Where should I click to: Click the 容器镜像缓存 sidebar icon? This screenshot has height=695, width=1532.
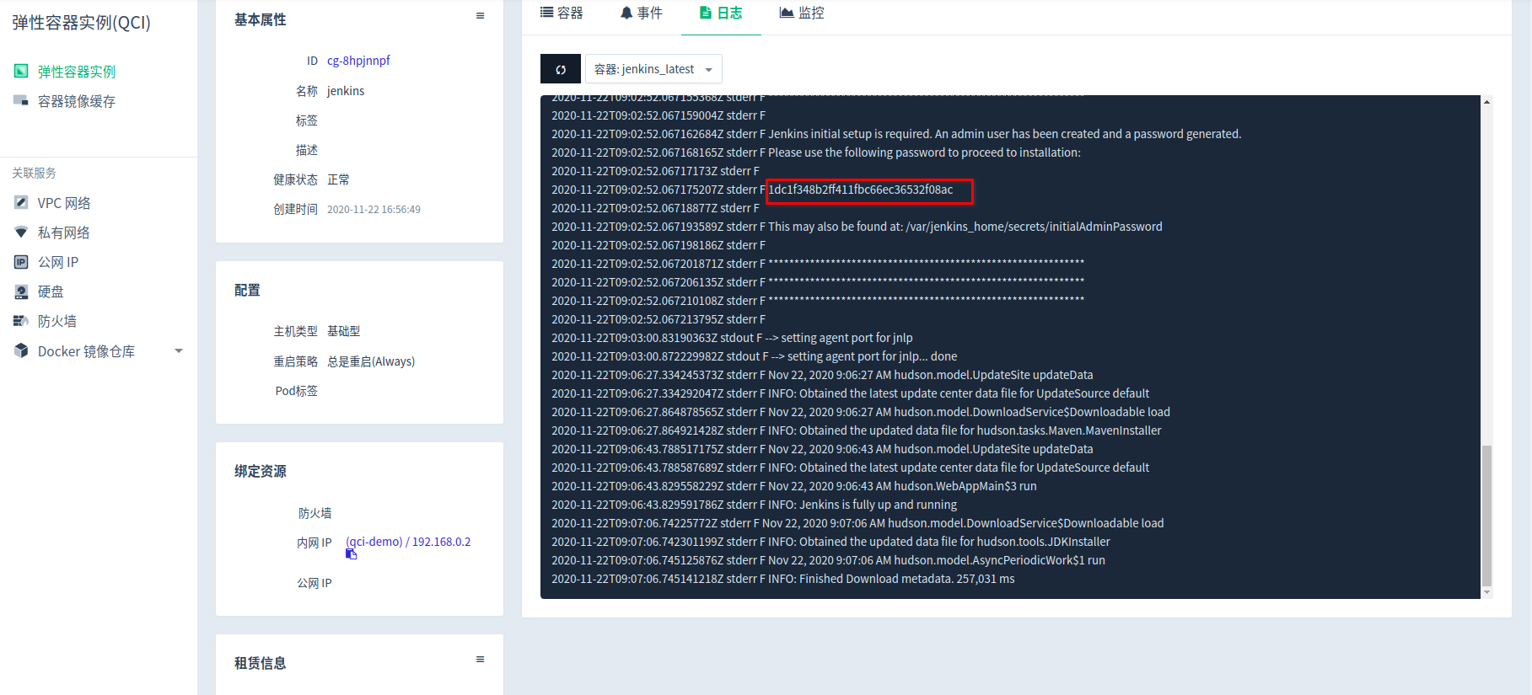coord(21,100)
